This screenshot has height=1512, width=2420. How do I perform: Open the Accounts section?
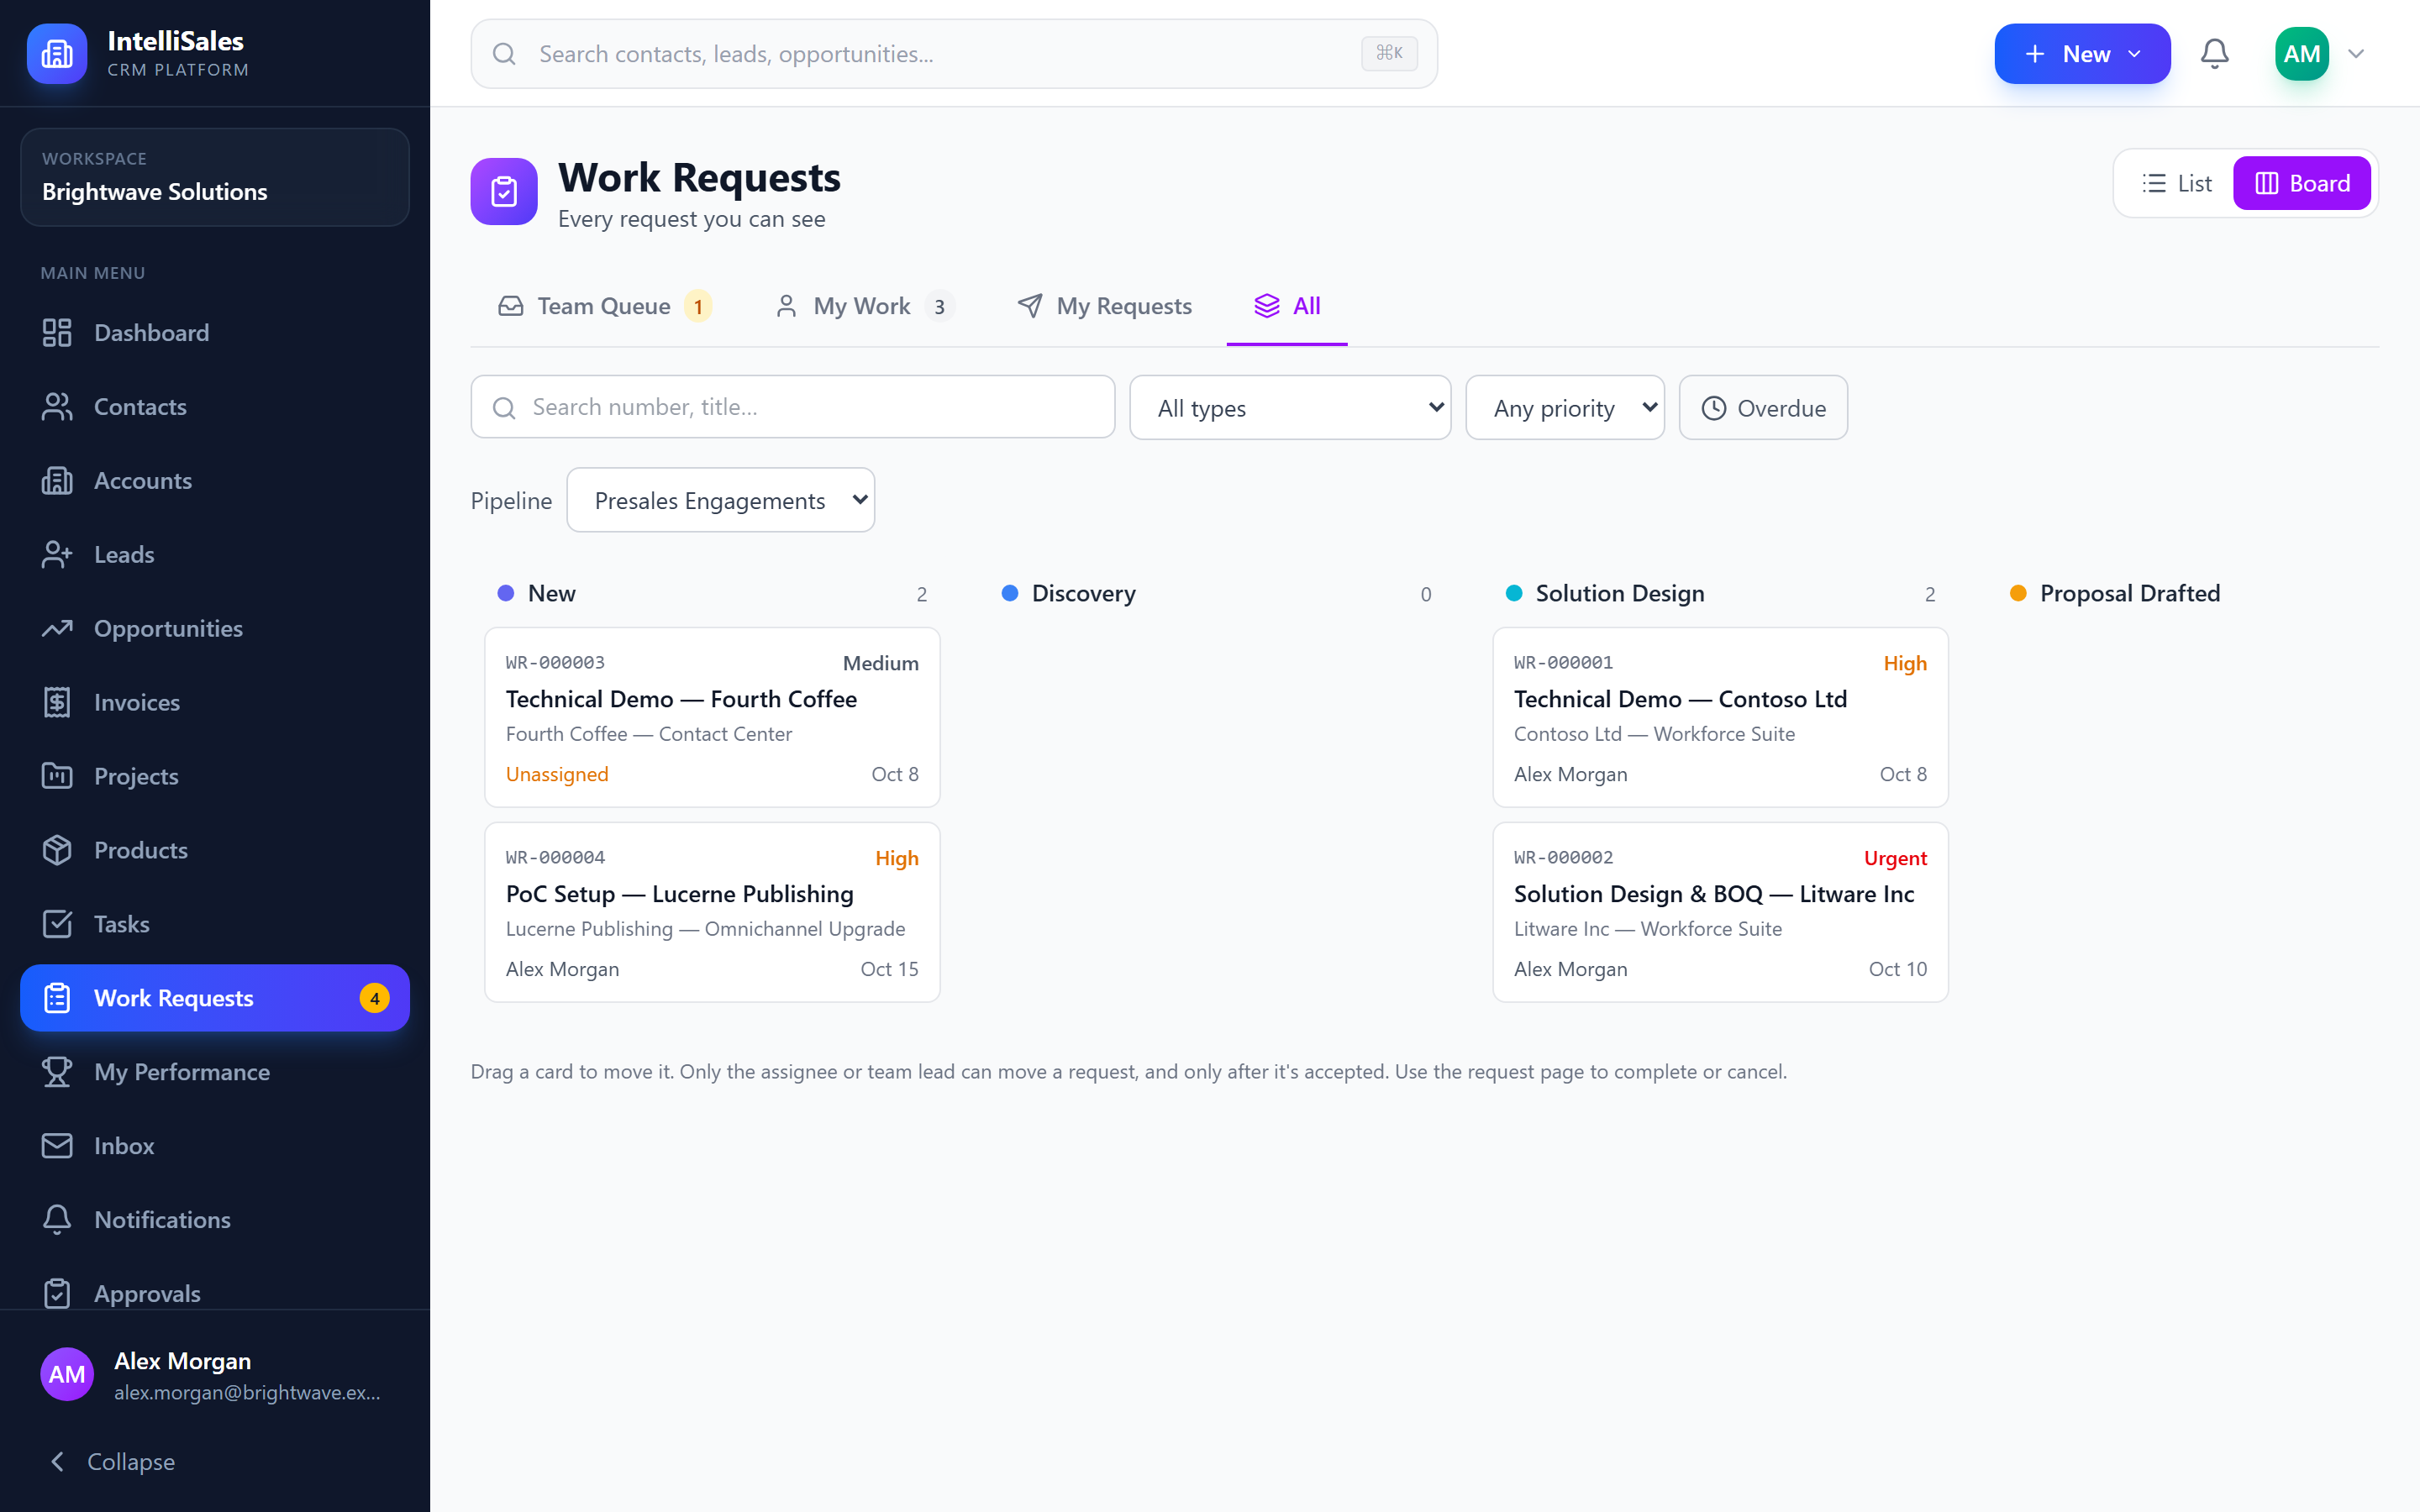pos(215,481)
